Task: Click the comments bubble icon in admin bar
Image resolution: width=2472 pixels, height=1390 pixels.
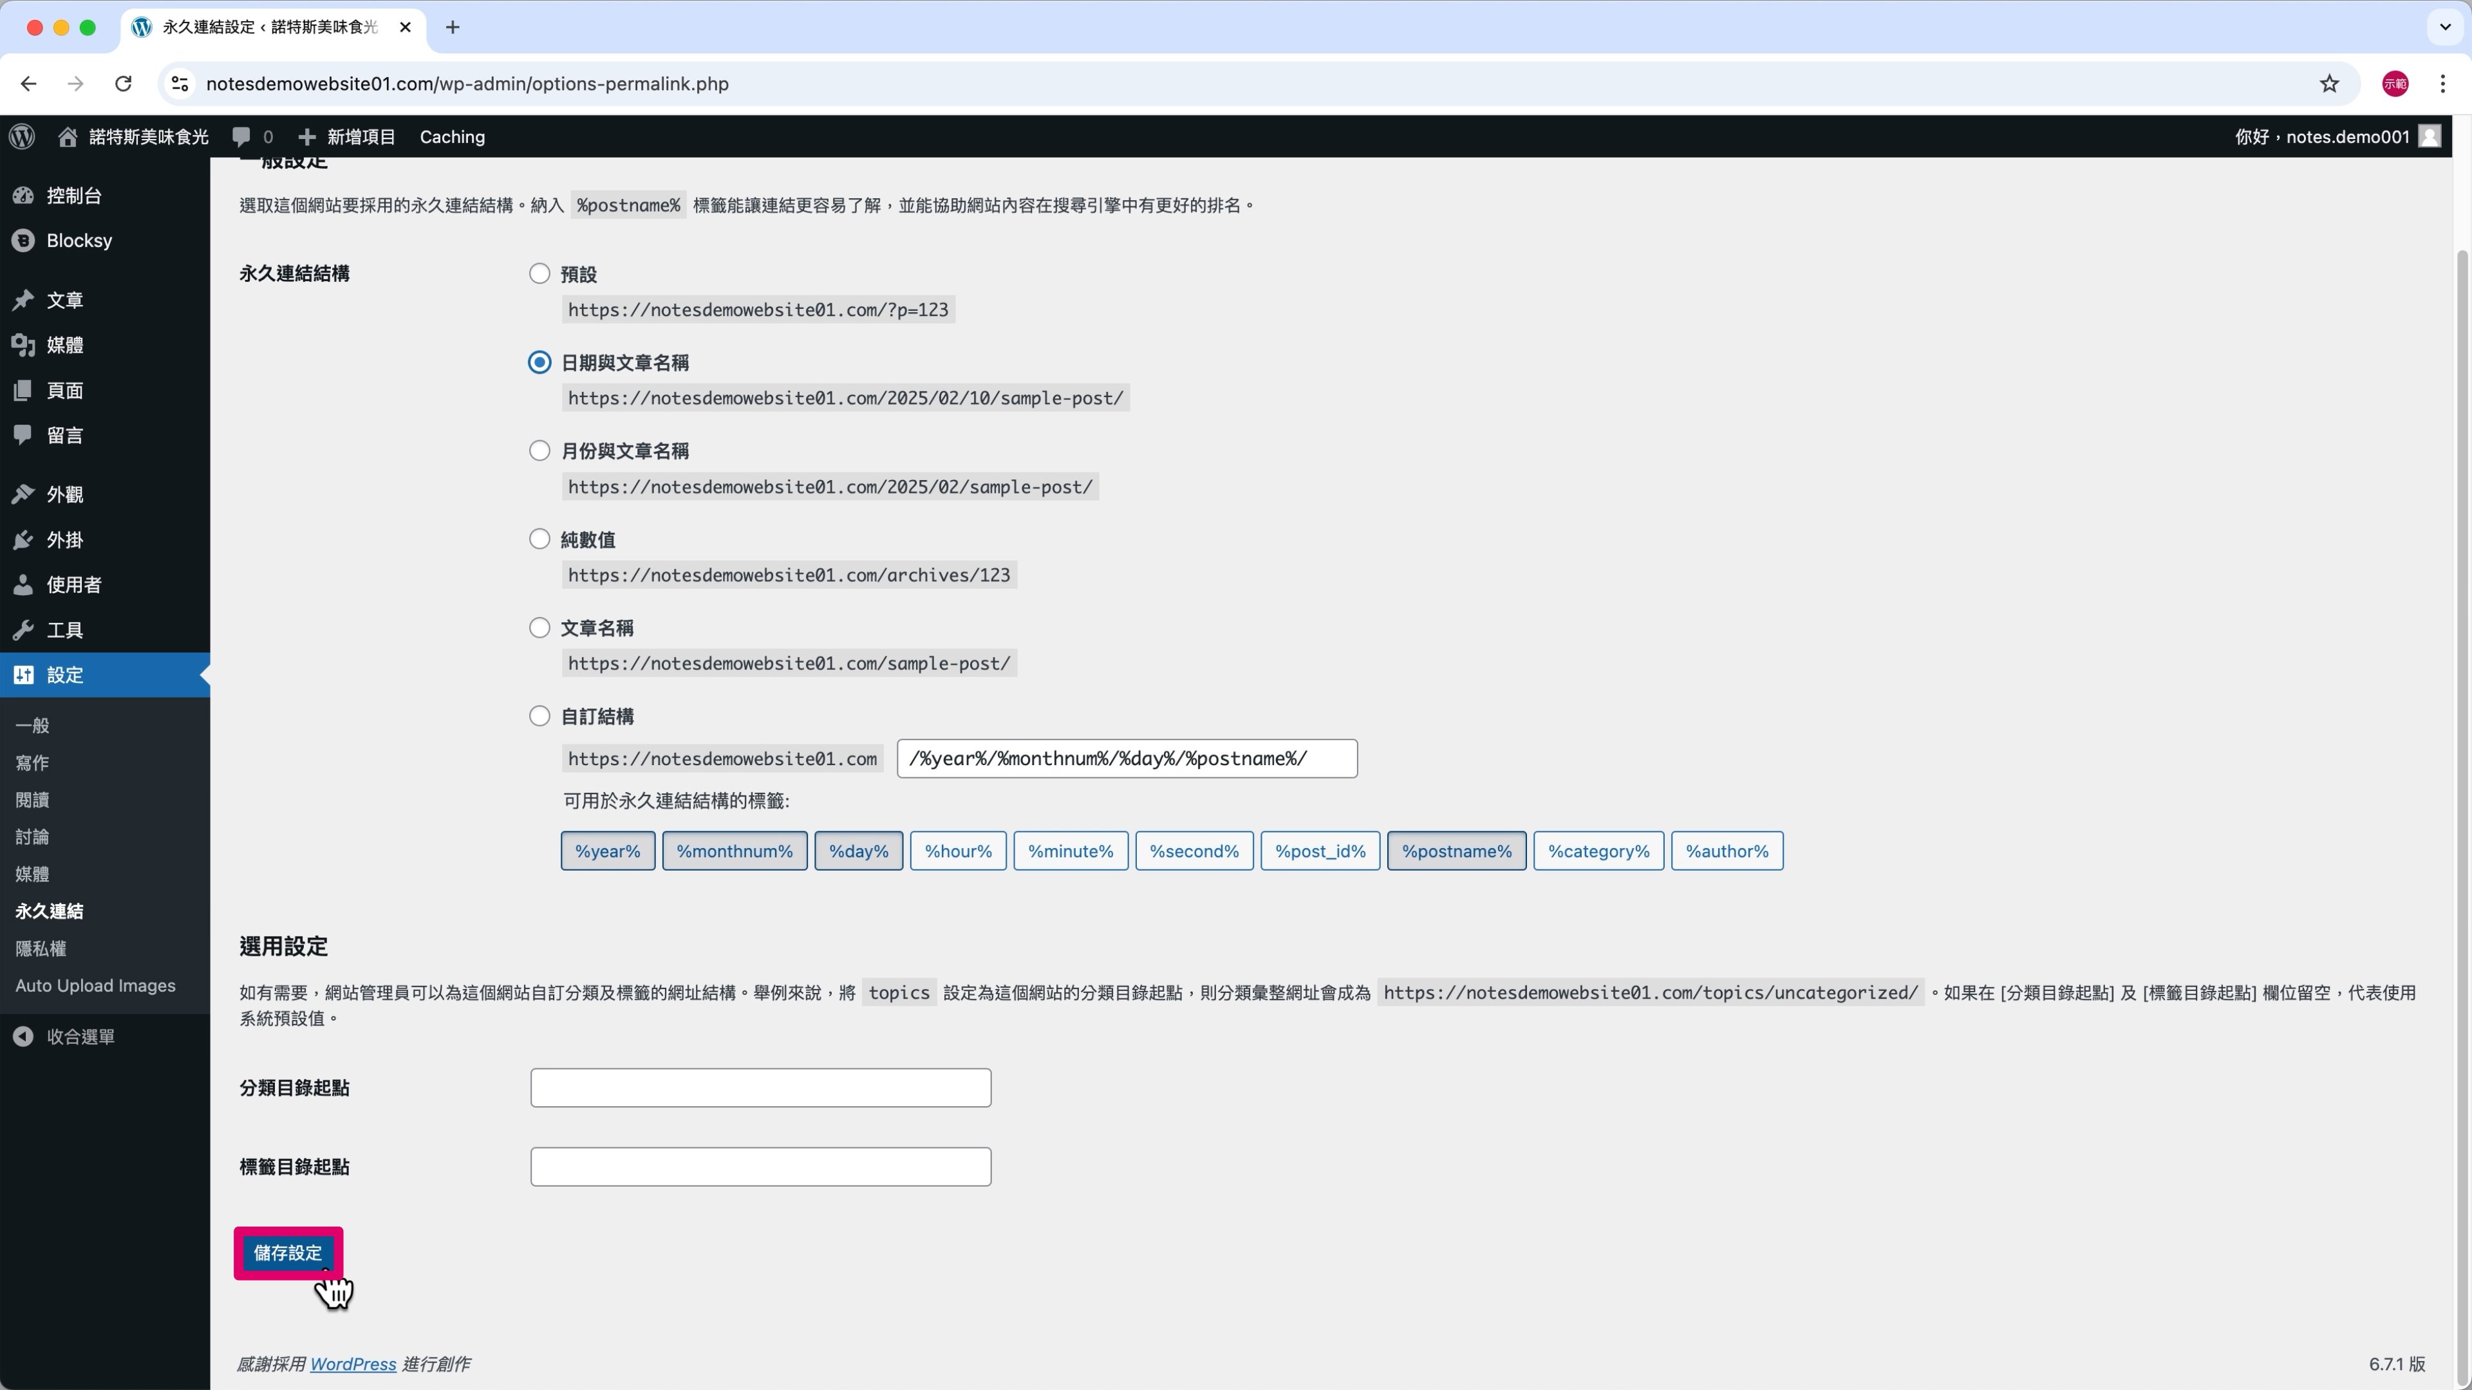Action: (x=241, y=137)
